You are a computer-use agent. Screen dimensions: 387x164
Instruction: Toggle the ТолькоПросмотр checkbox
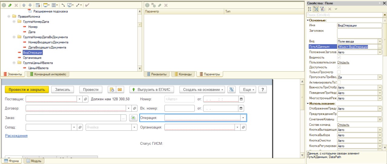(339, 72)
